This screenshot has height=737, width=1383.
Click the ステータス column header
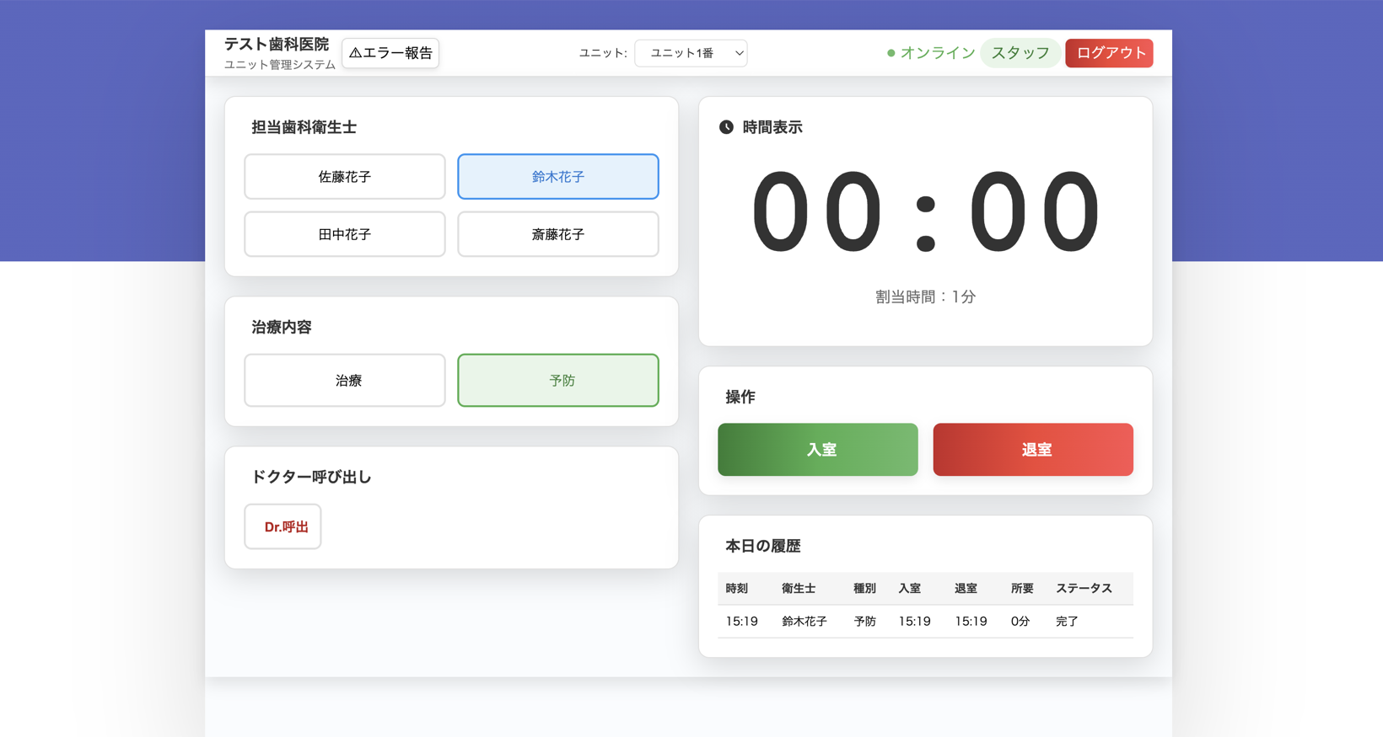(1084, 589)
